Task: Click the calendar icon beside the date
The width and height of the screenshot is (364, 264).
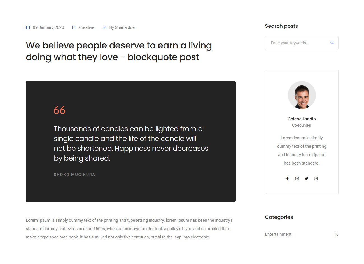Action: point(28,27)
